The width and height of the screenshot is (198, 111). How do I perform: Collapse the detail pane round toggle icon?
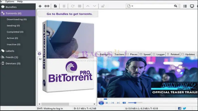(39, 54)
